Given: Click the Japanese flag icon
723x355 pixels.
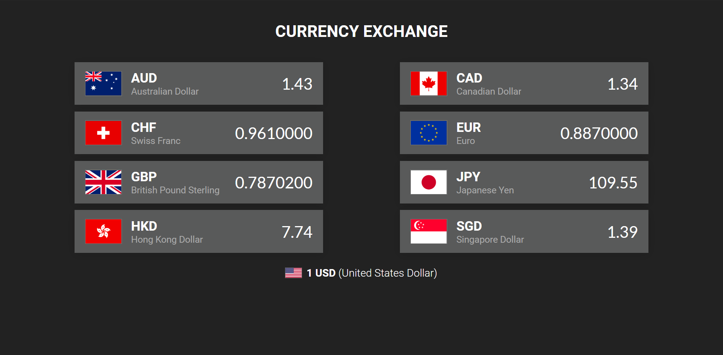Looking at the screenshot, I should [429, 182].
